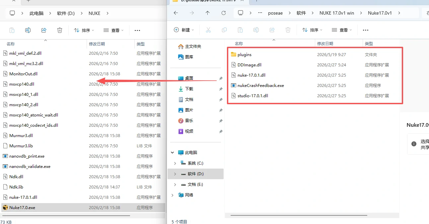The width and height of the screenshot is (429, 224).
Task: Click the Delete icon in right window toolbar
Action: click(x=288, y=30)
